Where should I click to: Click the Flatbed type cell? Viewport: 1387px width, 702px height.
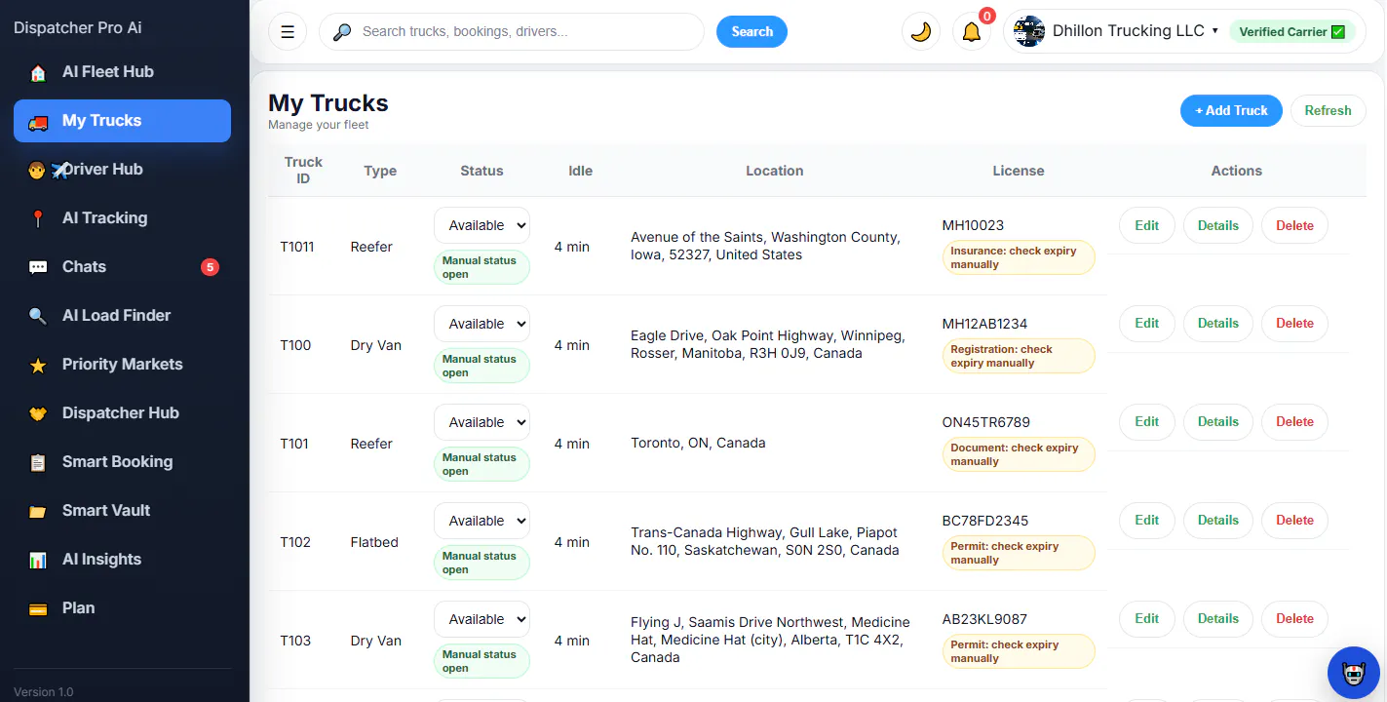coord(374,542)
